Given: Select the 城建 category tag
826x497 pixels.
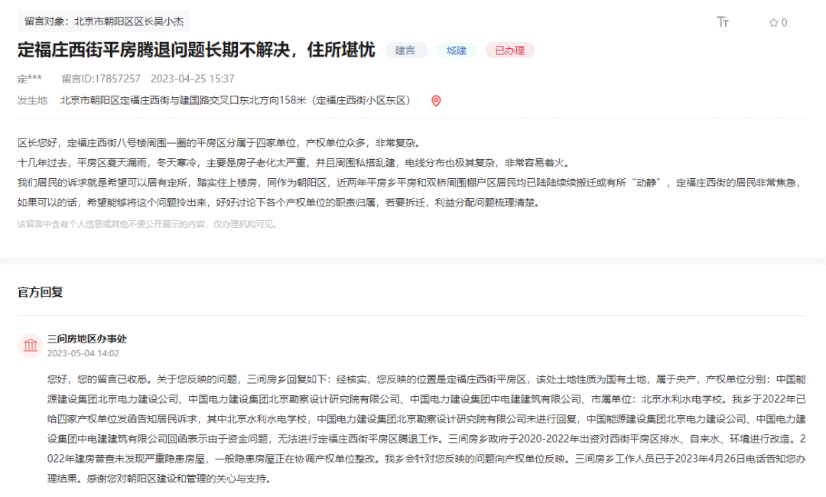Looking at the screenshot, I should pyautogui.click(x=457, y=50).
